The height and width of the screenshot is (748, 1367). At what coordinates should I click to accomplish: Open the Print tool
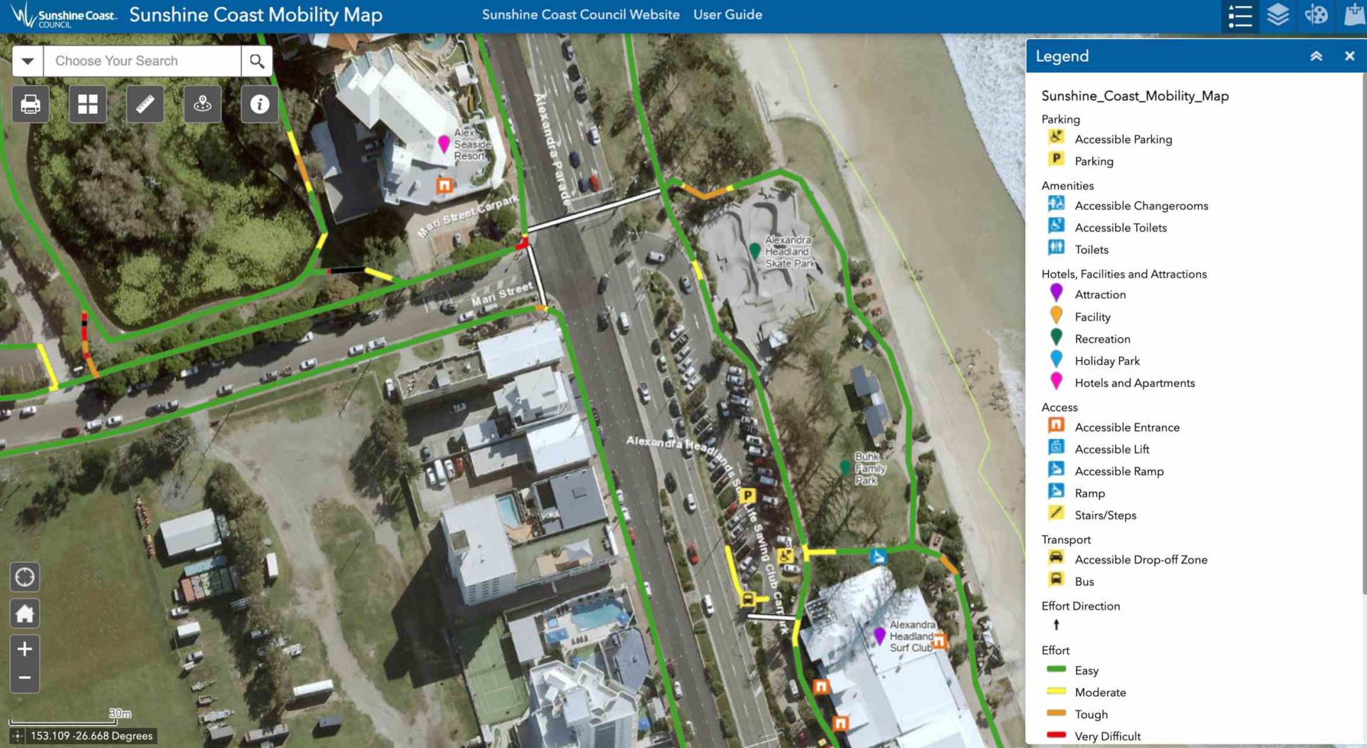tap(31, 104)
